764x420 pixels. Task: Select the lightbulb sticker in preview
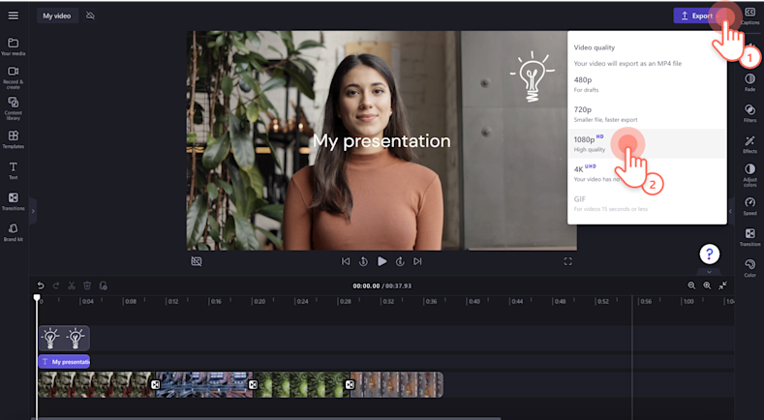[x=532, y=76]
